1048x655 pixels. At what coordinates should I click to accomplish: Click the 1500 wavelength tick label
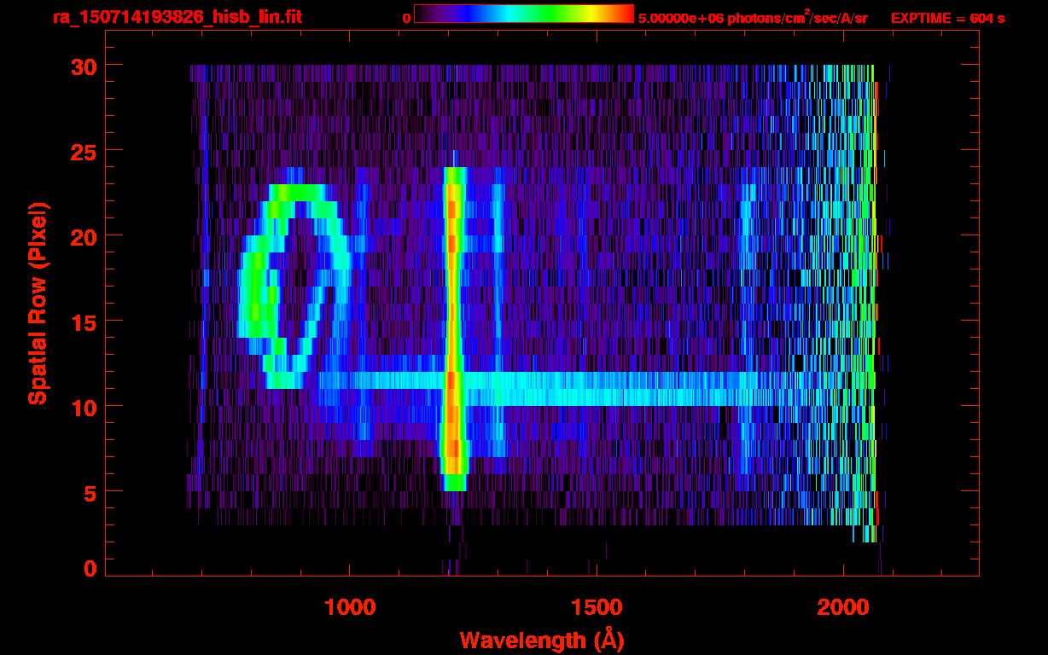click(597, 607)
